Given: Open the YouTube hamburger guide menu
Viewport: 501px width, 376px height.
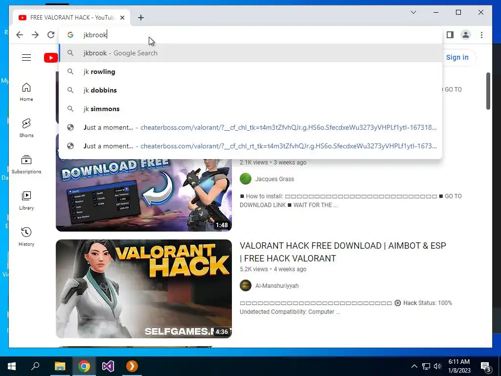Looking at the screenshot, I should [x=26, y=58].
